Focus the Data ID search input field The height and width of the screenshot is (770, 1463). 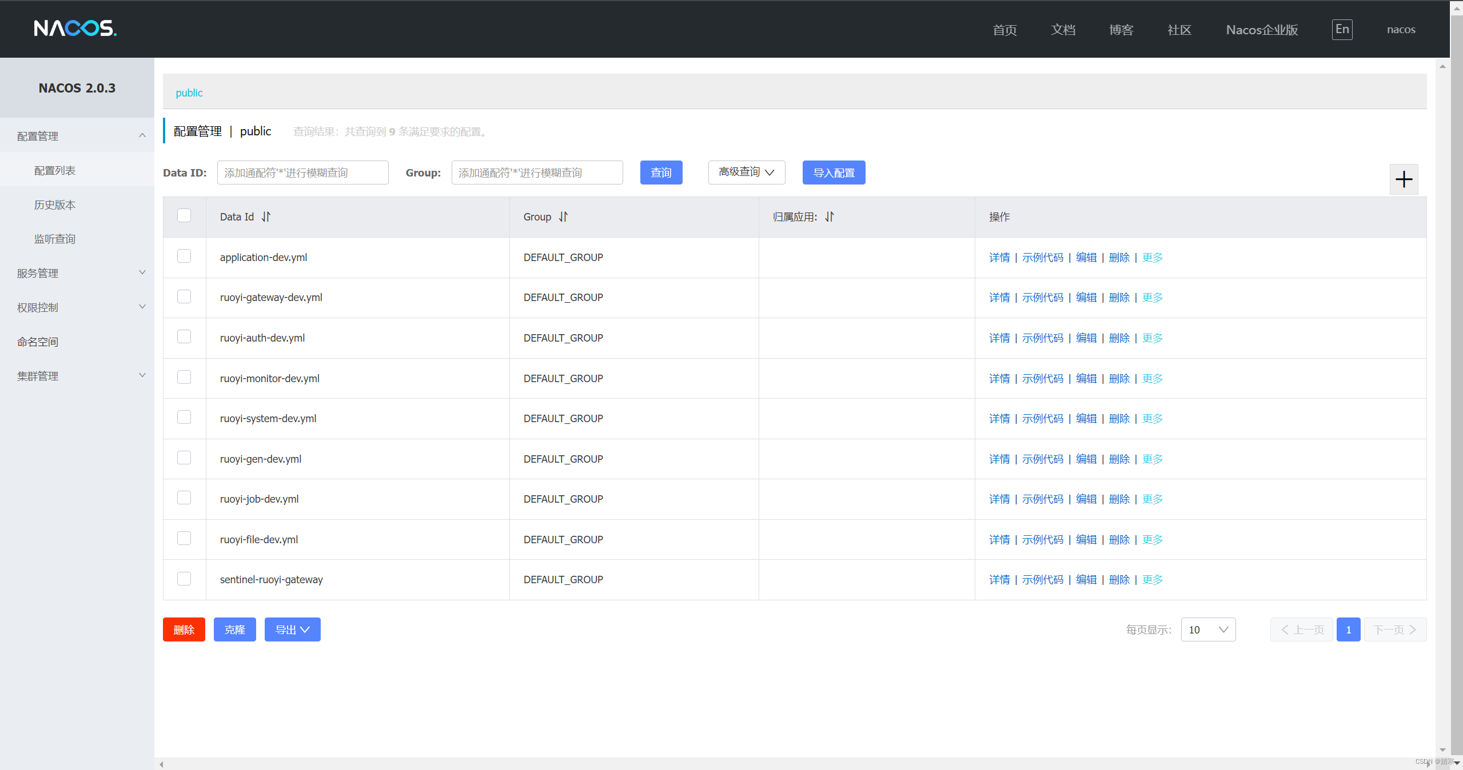point(302,173)
